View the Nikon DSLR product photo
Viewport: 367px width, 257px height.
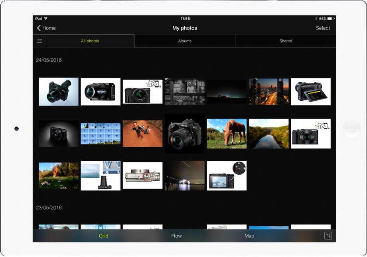coord(184,133)
